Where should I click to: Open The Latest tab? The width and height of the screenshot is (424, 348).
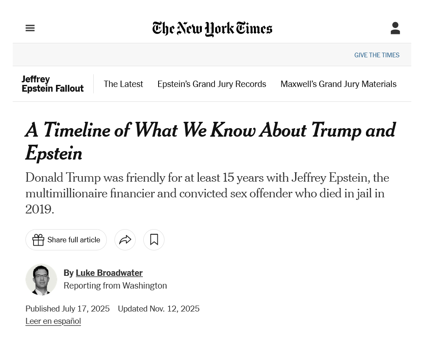pos(123,84)
